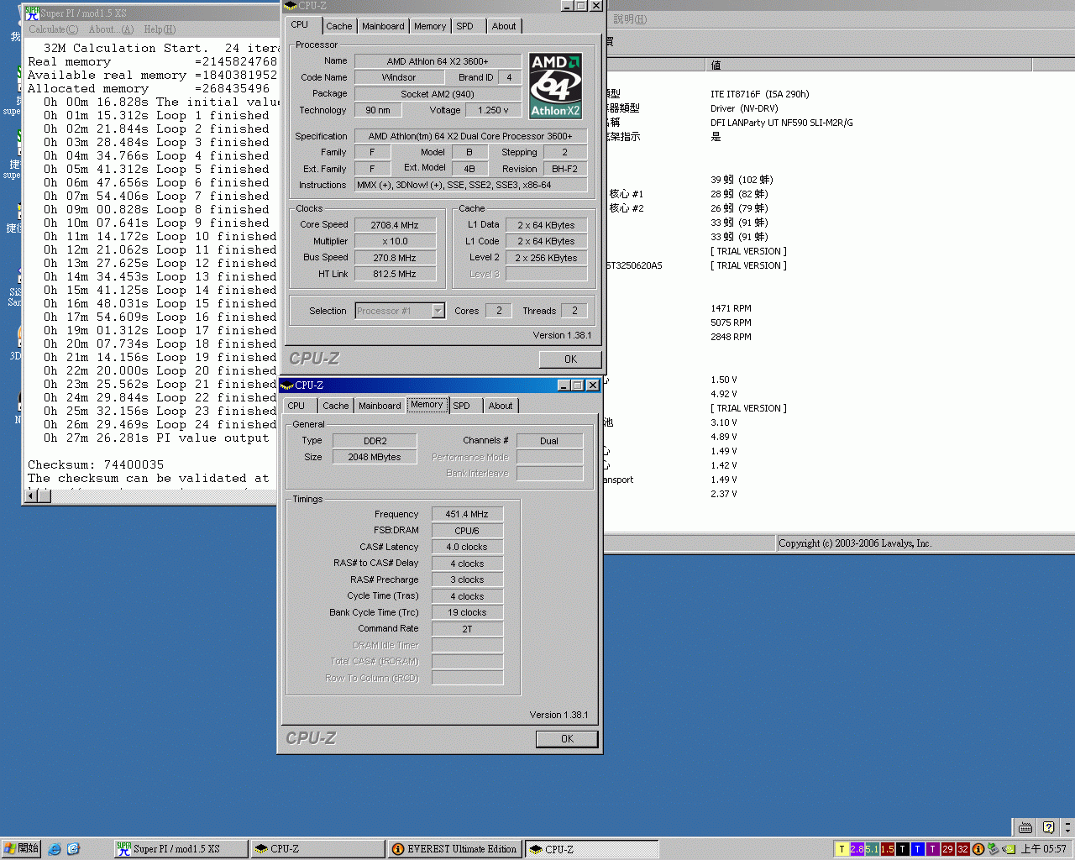Click the CAS# Latency 4.0 clocks field
Screen dimensions: 1075x860
coord(467,547)
